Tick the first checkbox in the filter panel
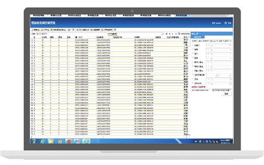Screen dimensions: 264x165 click(x=193, y=45)
